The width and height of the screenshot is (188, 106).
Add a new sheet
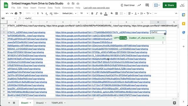(x=9, y=103)
